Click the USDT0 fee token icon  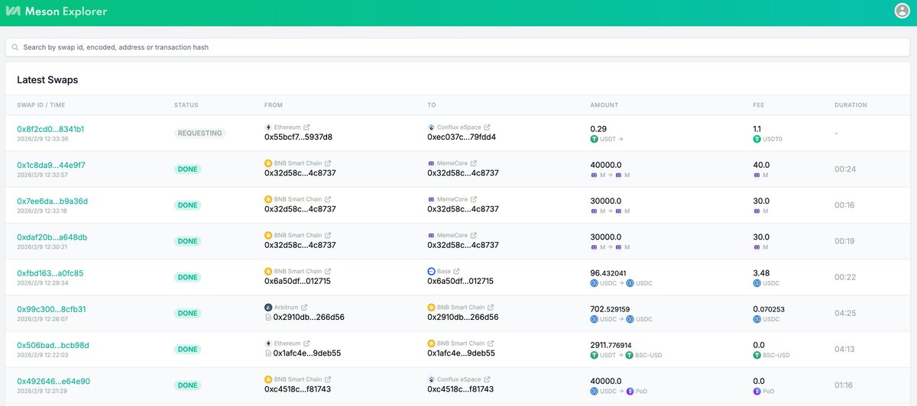757,139
